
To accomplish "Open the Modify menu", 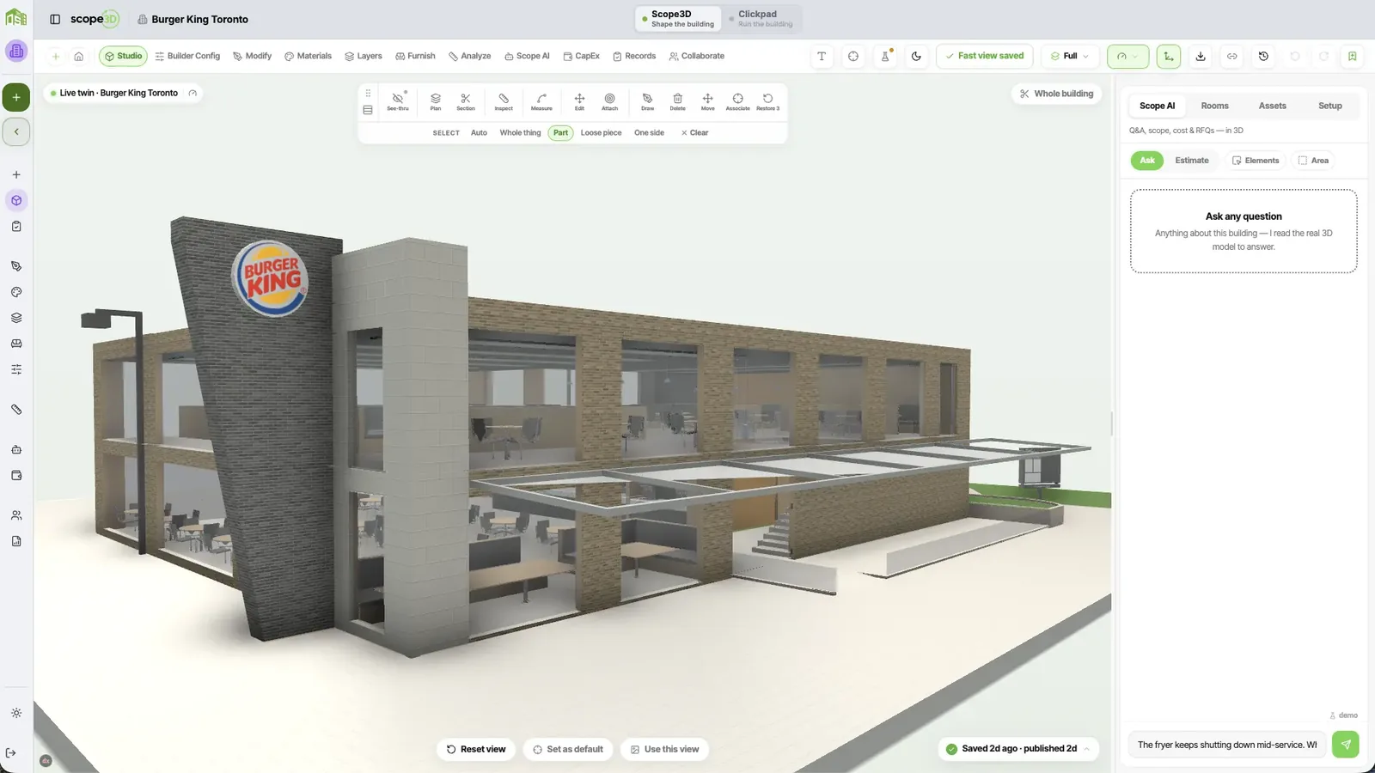I will click(252, 57).
